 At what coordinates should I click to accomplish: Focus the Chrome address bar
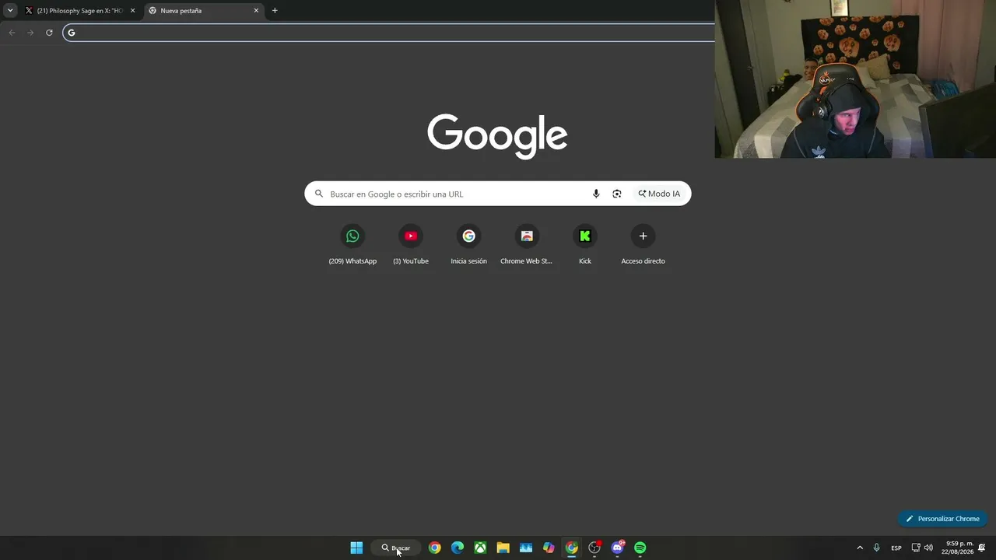(389, 33)
